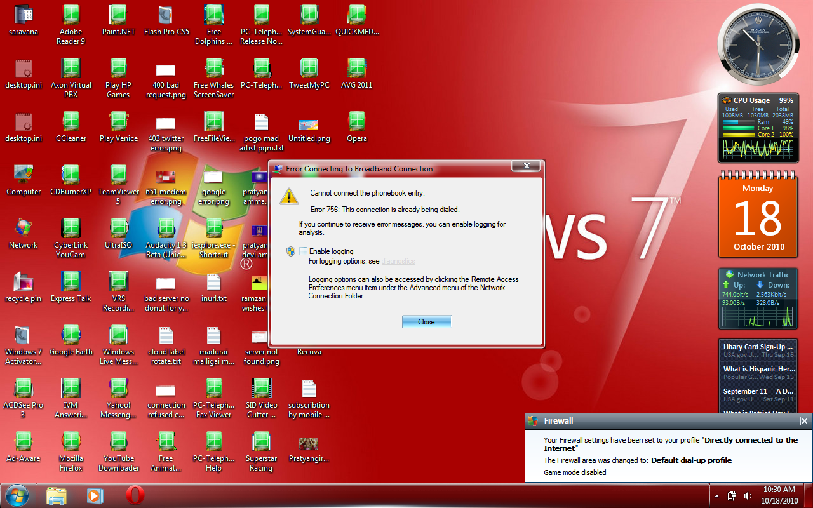Click the Network desktop icon
Screen dimensions: 813x508
pos(24,234)
